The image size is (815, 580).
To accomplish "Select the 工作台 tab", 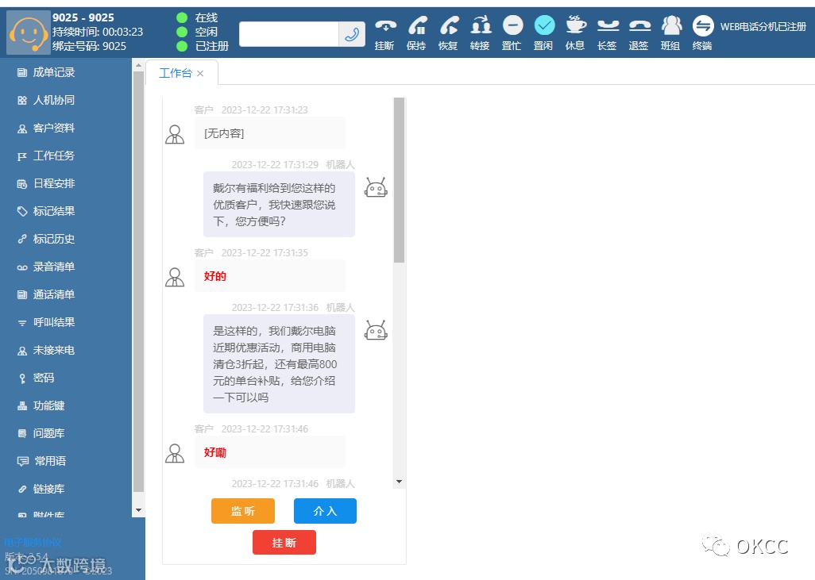I will coord(176,73).
